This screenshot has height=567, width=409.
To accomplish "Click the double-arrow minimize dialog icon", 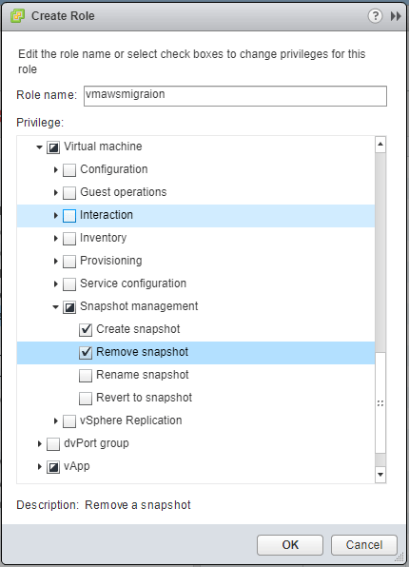I will 396,16.
